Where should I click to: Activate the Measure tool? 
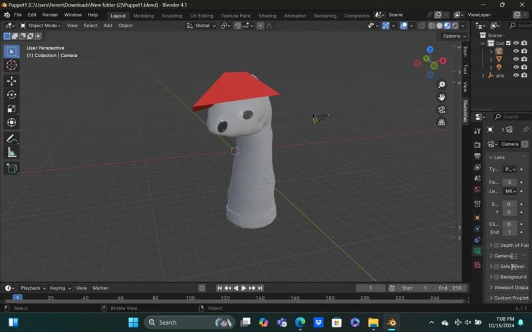point(11,153)
